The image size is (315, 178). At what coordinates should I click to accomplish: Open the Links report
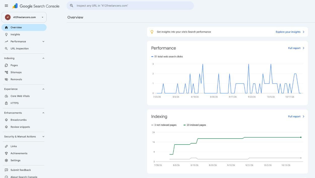pyautogui.click(x=24, y=146)
